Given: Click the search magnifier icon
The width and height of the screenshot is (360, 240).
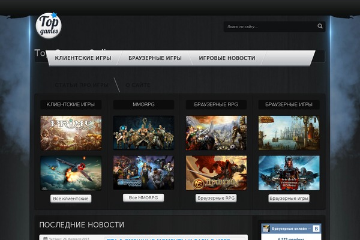Looking at the screenshot, I should tap(320, 26).
